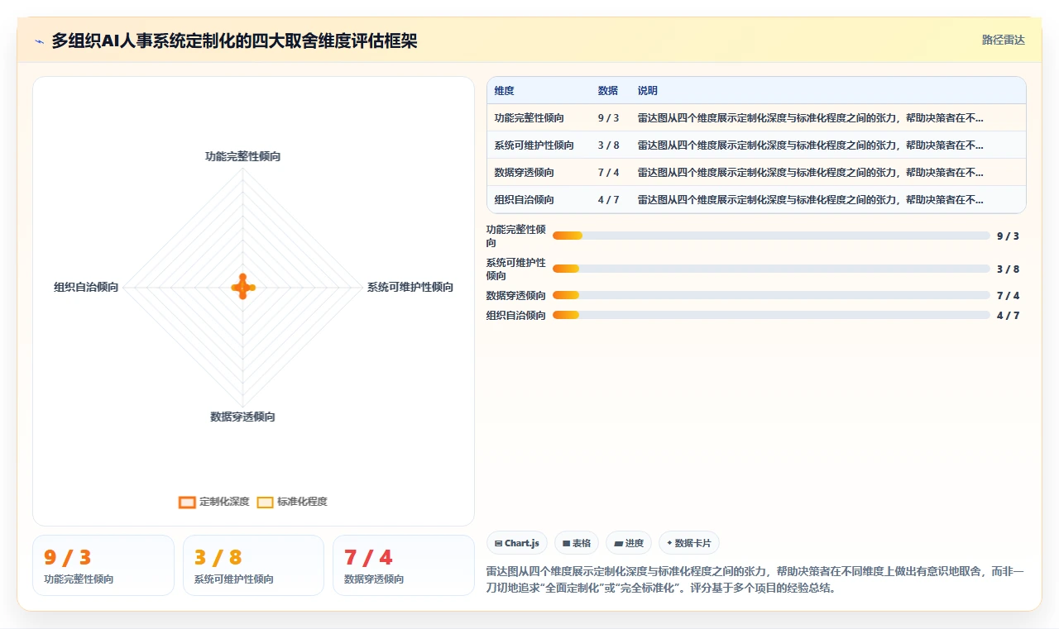Click the 3 / 8 value beside the progress bar
The height and width of the screenshot is (629, 1059).
coord(1008,269)
